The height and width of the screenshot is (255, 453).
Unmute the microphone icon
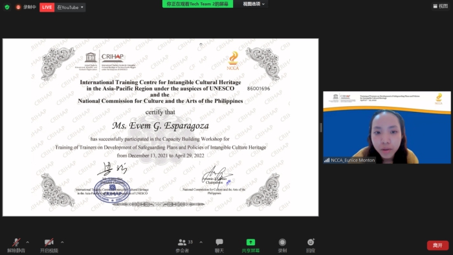(16, 242)
